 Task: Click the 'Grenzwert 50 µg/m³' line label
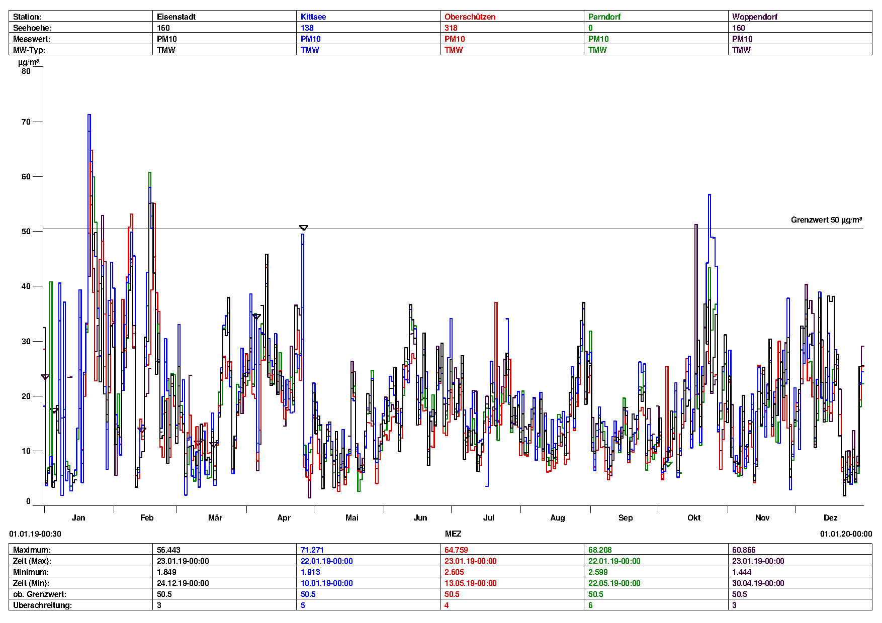(x=827, y=220)
